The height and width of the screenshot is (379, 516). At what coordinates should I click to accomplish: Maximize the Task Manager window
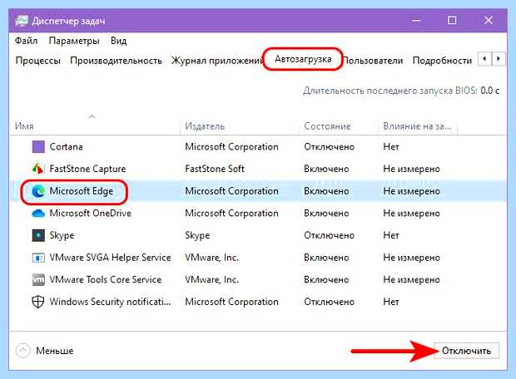(452, 21)
